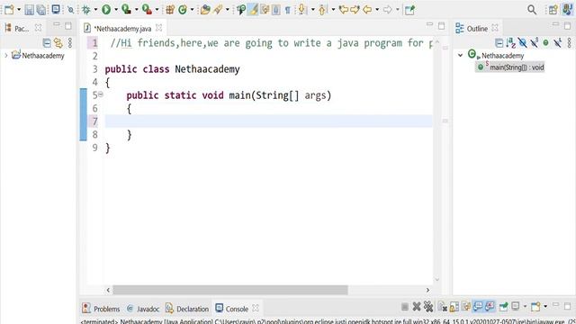Open the toolbar search magnifier
This screenshot has width=576, height=324.
(x=532, y=10)
